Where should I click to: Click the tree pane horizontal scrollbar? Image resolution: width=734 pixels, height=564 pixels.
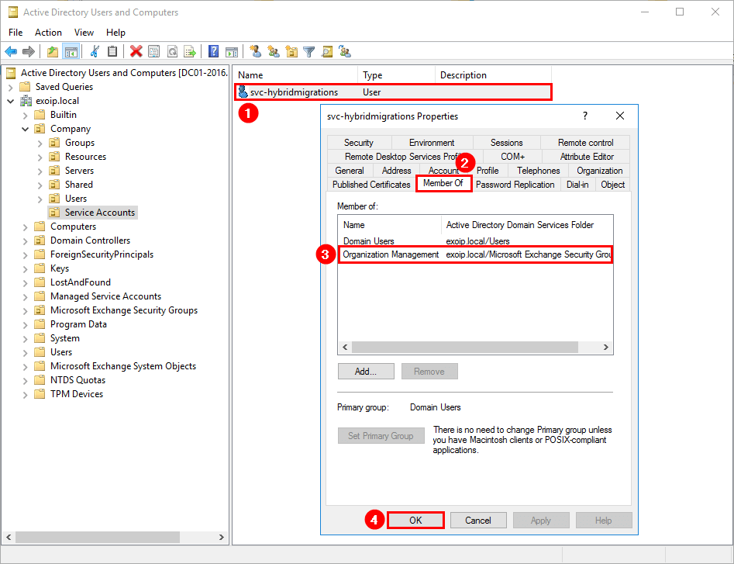(98, 537)
